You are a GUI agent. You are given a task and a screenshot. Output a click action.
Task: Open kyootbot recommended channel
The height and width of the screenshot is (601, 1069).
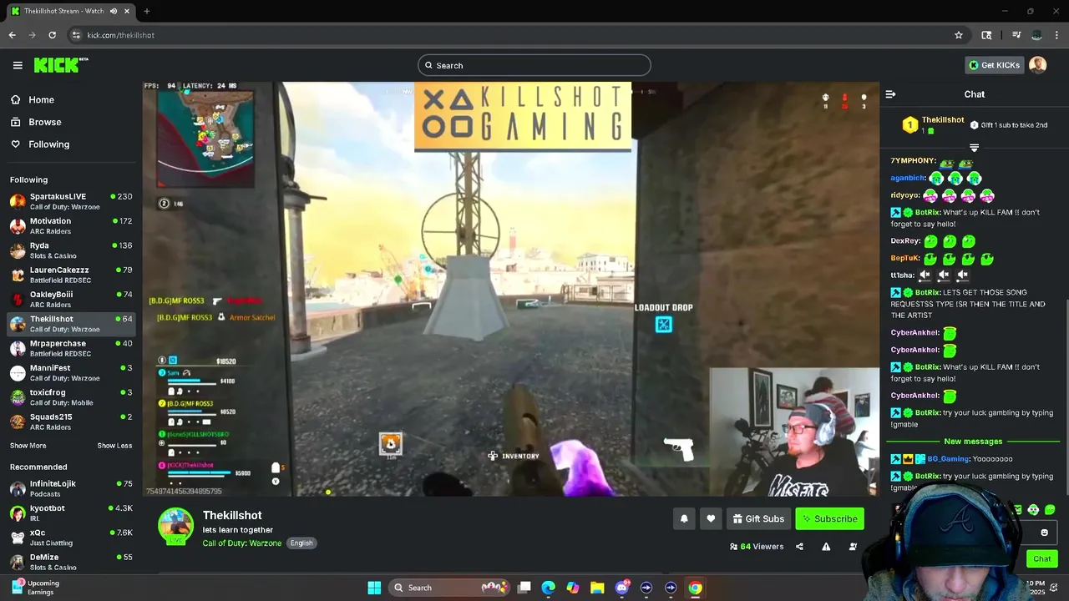(x=71, y=513)
